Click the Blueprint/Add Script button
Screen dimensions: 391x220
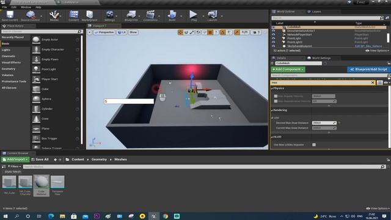click(368, 69)
